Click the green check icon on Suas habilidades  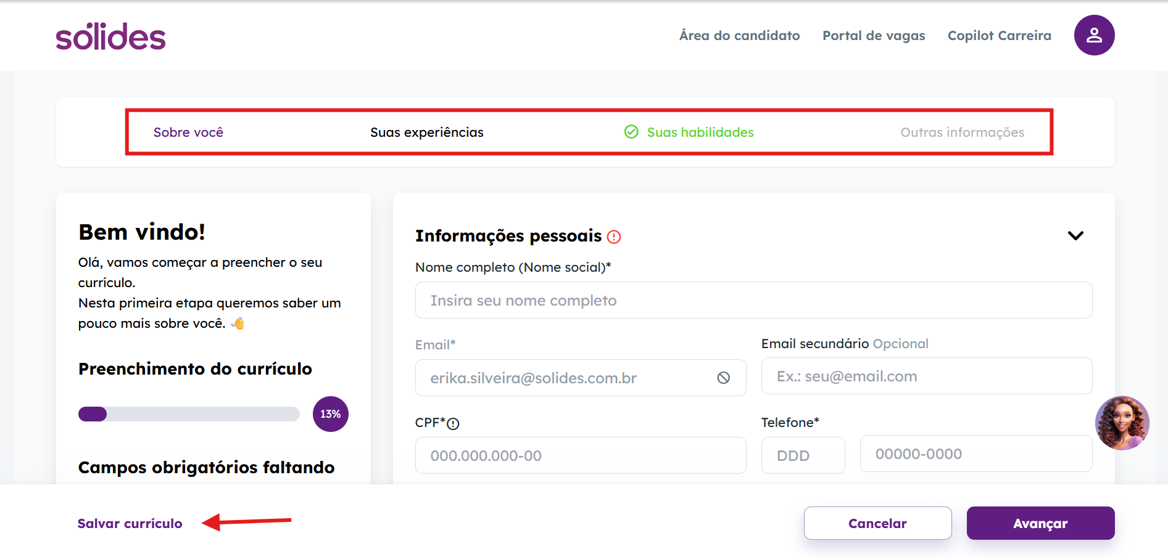pos(631,132)
